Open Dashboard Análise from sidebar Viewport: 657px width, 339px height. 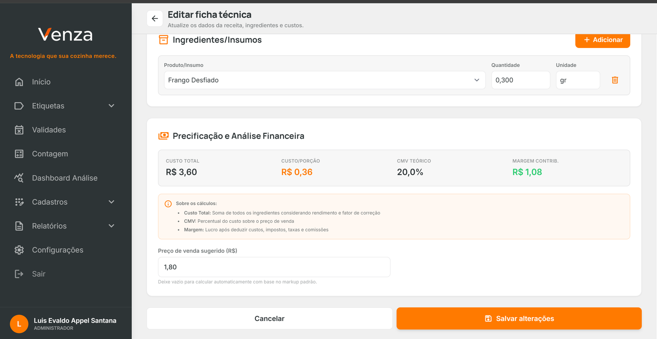[64, 178]
